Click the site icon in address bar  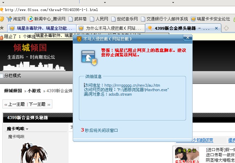1,10
